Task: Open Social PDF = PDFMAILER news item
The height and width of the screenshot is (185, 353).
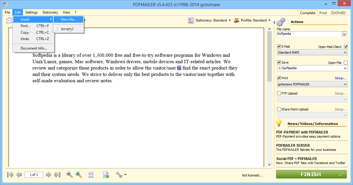Action: coord(311,161)
